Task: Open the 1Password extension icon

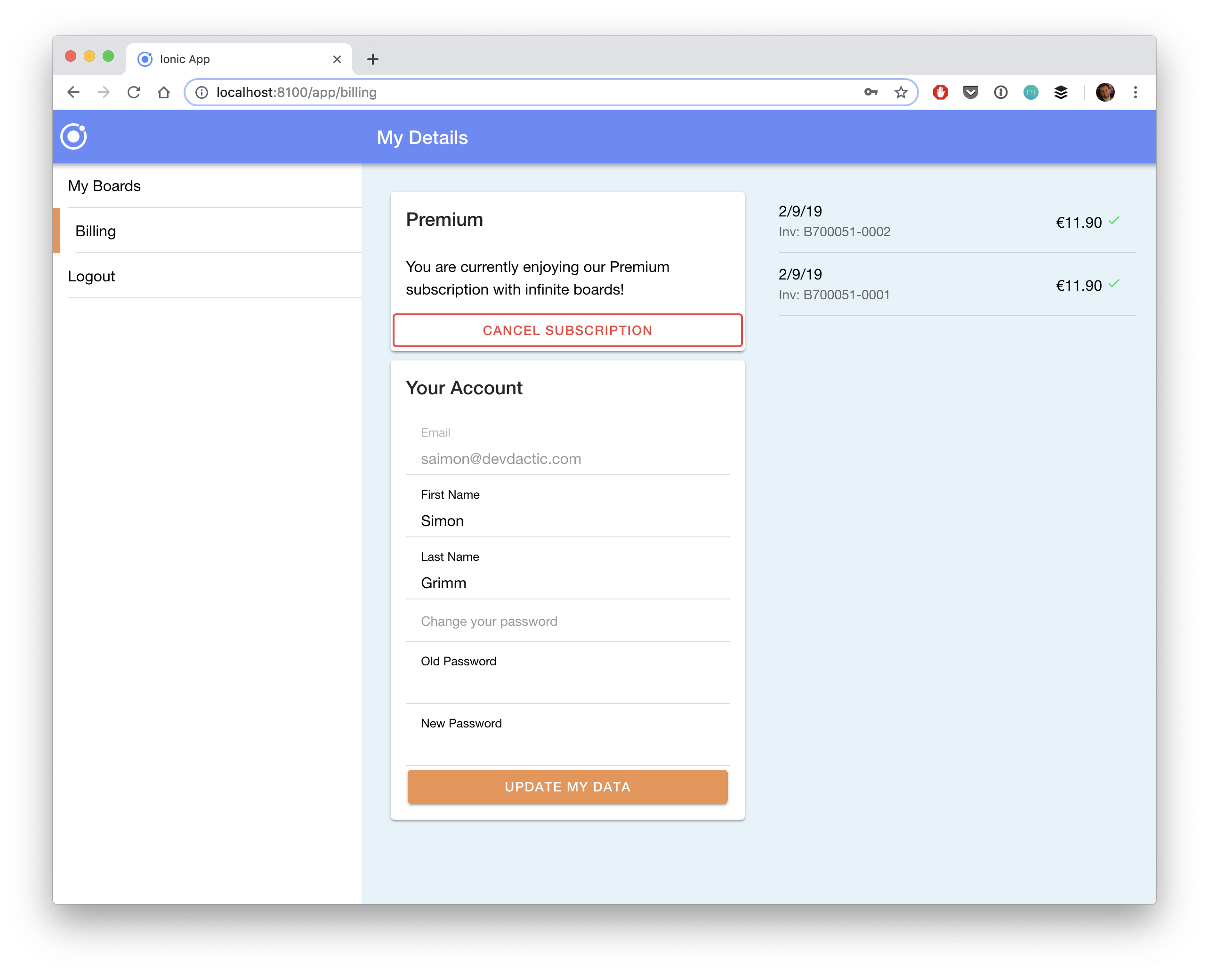Action: pyautogui.click(x=1000, y=93)
